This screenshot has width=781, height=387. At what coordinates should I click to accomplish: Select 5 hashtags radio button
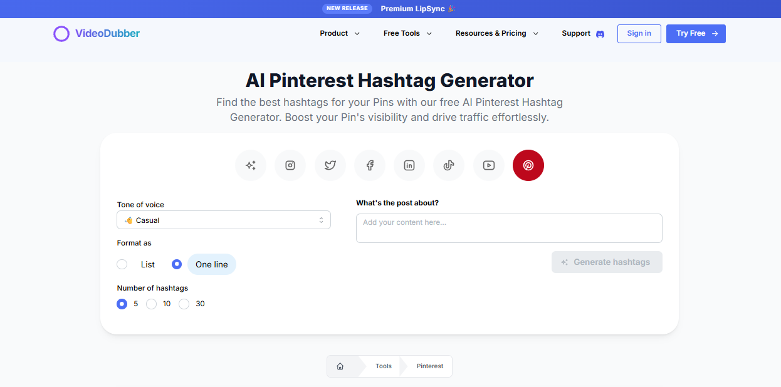pos(122,304)
